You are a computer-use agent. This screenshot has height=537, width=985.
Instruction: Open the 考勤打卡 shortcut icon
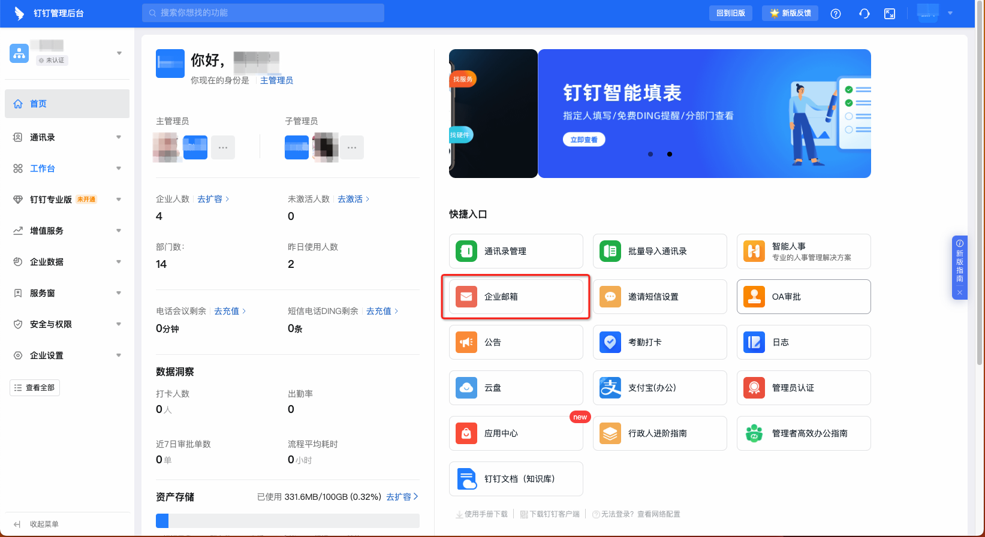(x=610, y=342)
